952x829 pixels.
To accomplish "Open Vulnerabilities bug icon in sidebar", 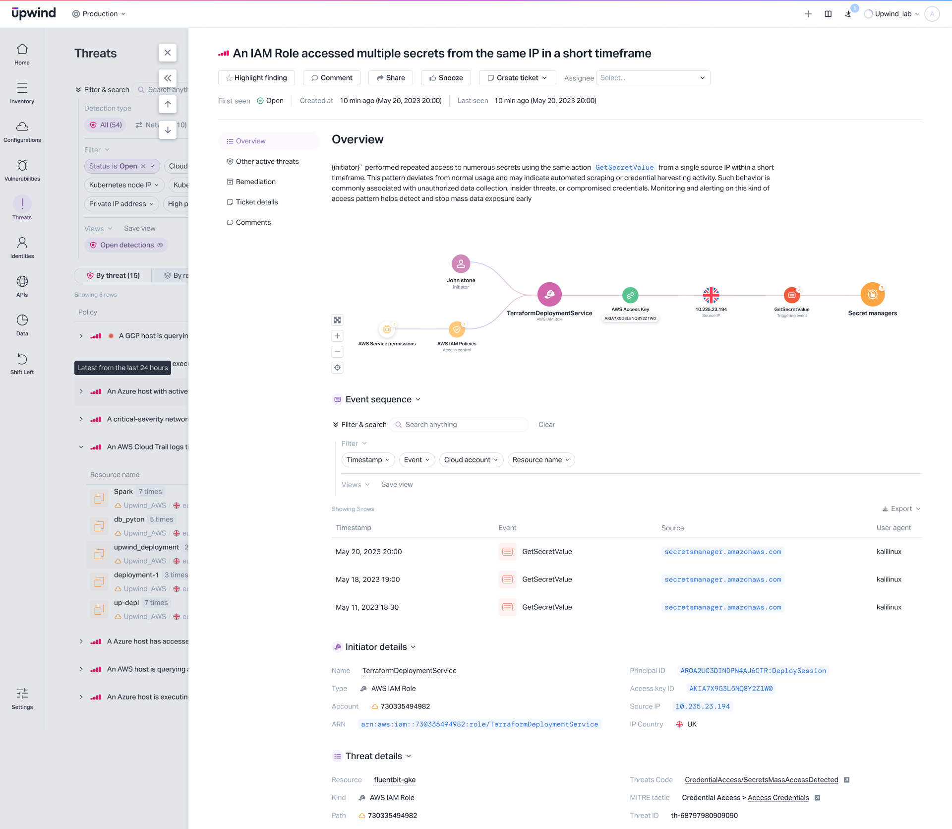I will coord(22,171).
